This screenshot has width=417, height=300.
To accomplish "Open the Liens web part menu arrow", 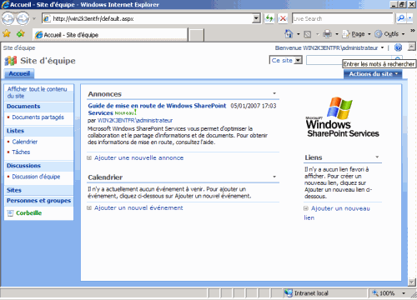I will point(377,157).
